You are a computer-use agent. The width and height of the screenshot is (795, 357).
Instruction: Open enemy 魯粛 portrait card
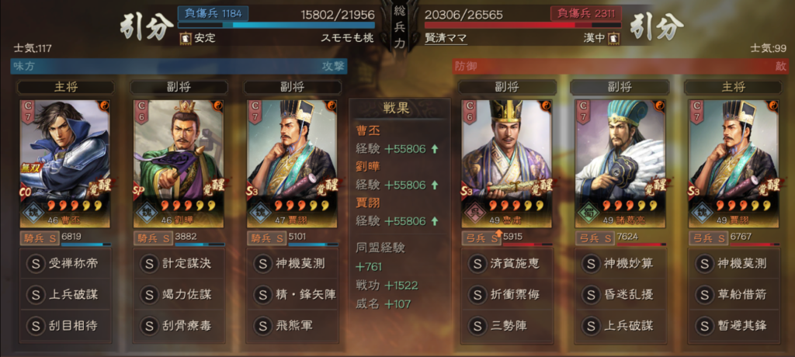[x=506, y=163]
